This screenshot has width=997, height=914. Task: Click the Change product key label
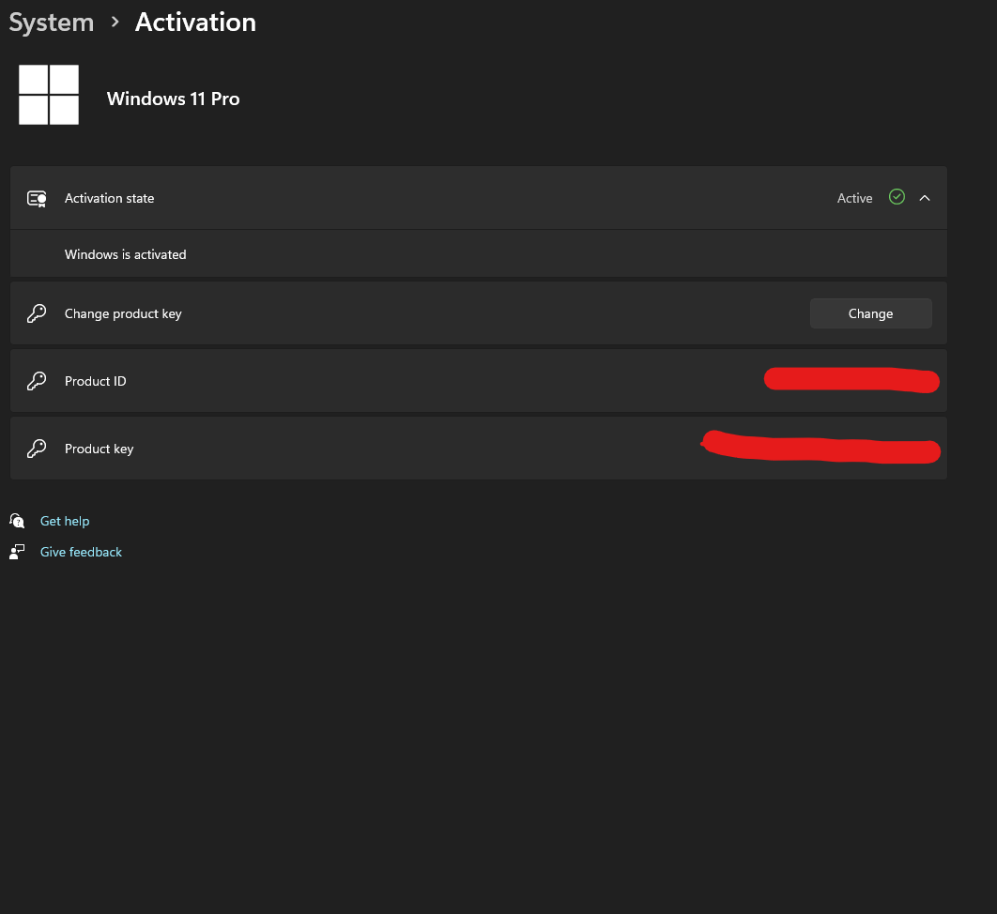[123, 314]
